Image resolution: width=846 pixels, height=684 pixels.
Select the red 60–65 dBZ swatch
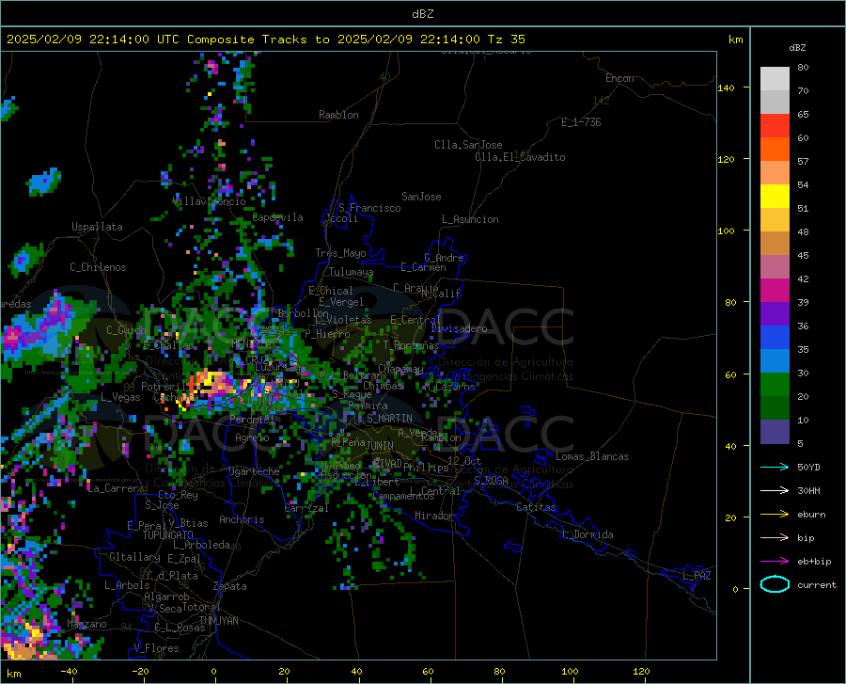(x=775, y=126)
